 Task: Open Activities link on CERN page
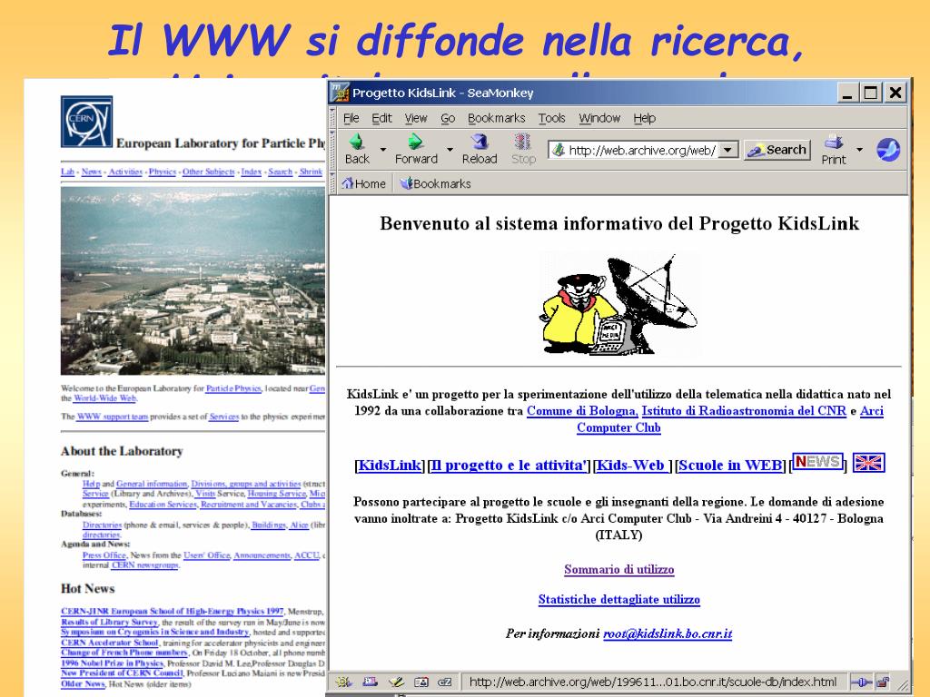(125, 172)
